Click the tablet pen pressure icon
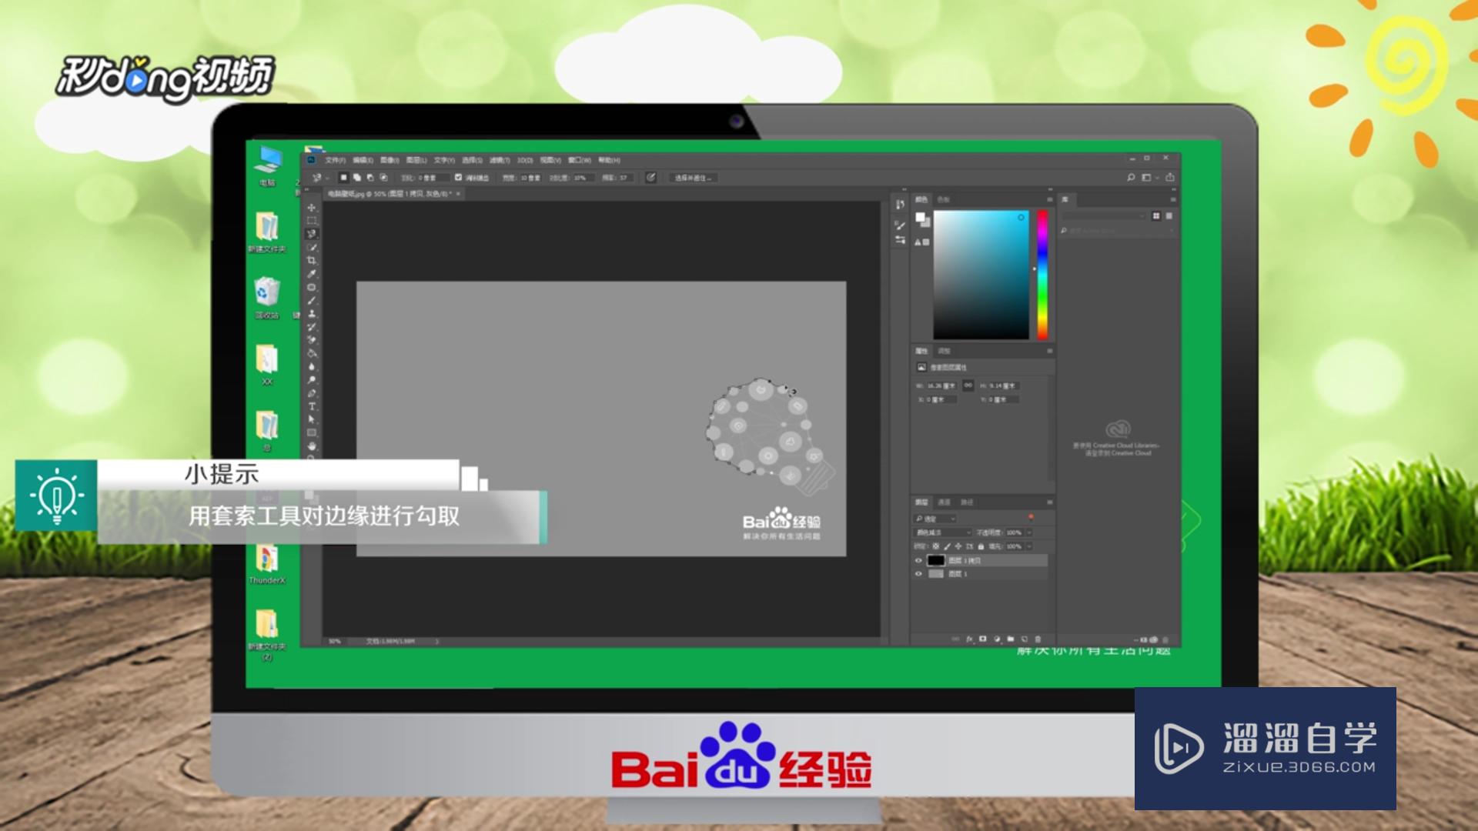The height and width of the screenshot is (831, 1478). coord(650,178)
